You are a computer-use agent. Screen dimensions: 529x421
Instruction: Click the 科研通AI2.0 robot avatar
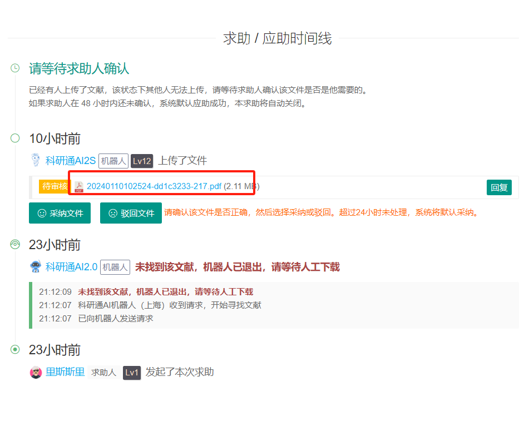tap(35, 266)
